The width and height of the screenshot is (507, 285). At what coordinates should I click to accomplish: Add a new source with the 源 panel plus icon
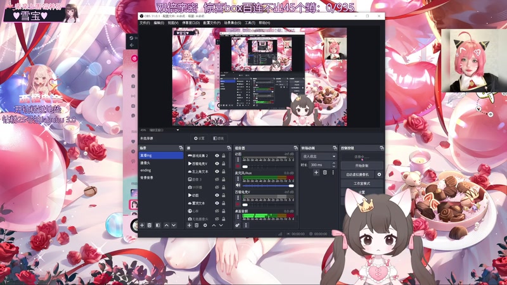coord(189,225)
